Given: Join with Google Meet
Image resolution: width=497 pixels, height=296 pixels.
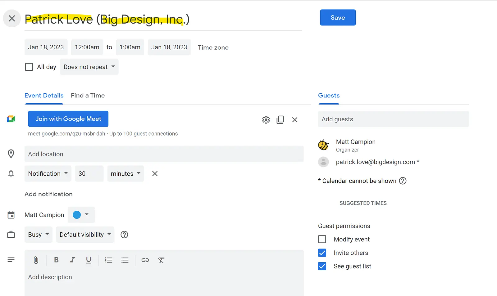Looking at the screenshot, I should (x=68, y=119).
